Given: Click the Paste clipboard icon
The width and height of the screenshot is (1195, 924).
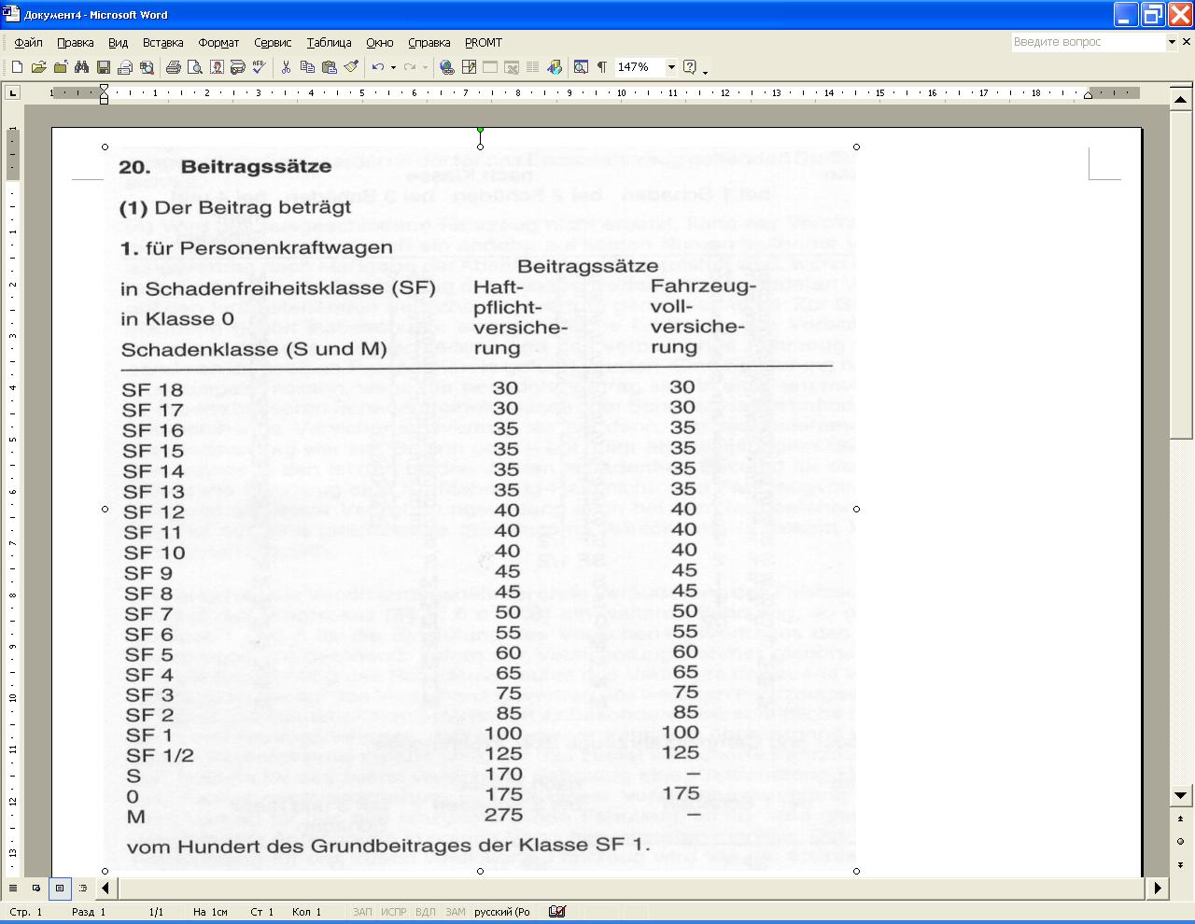Looking at the screenshot, I should [x=329, y=67].
